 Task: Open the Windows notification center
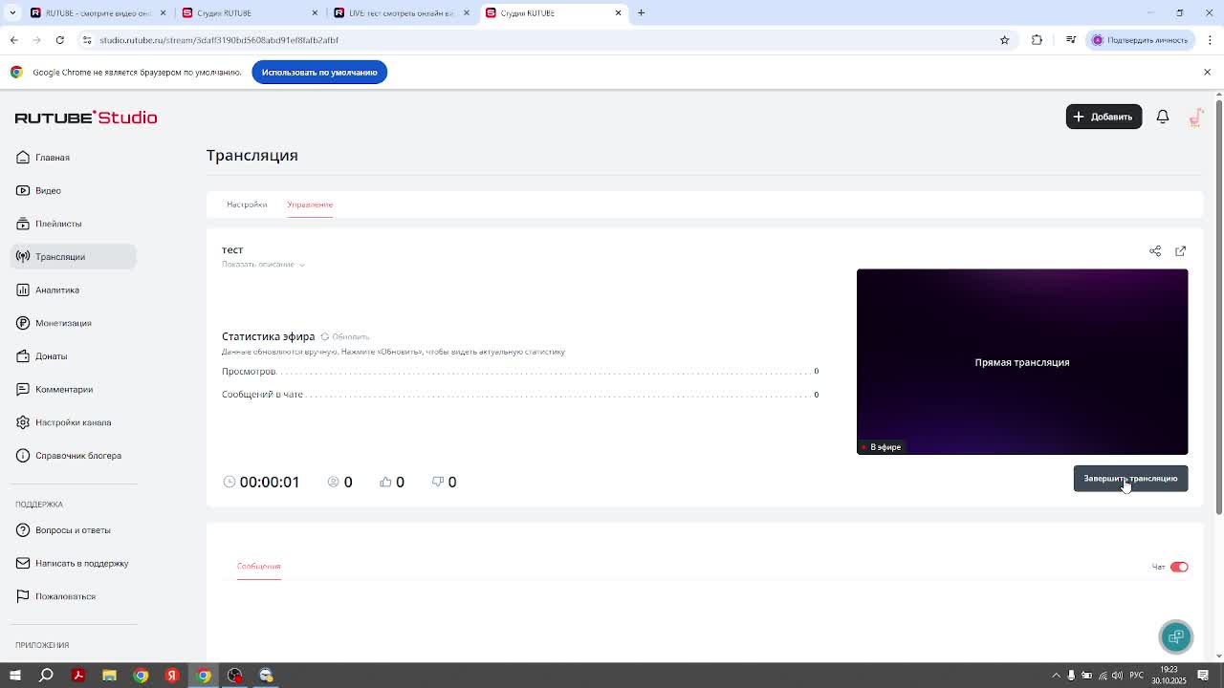point(1203,676)
